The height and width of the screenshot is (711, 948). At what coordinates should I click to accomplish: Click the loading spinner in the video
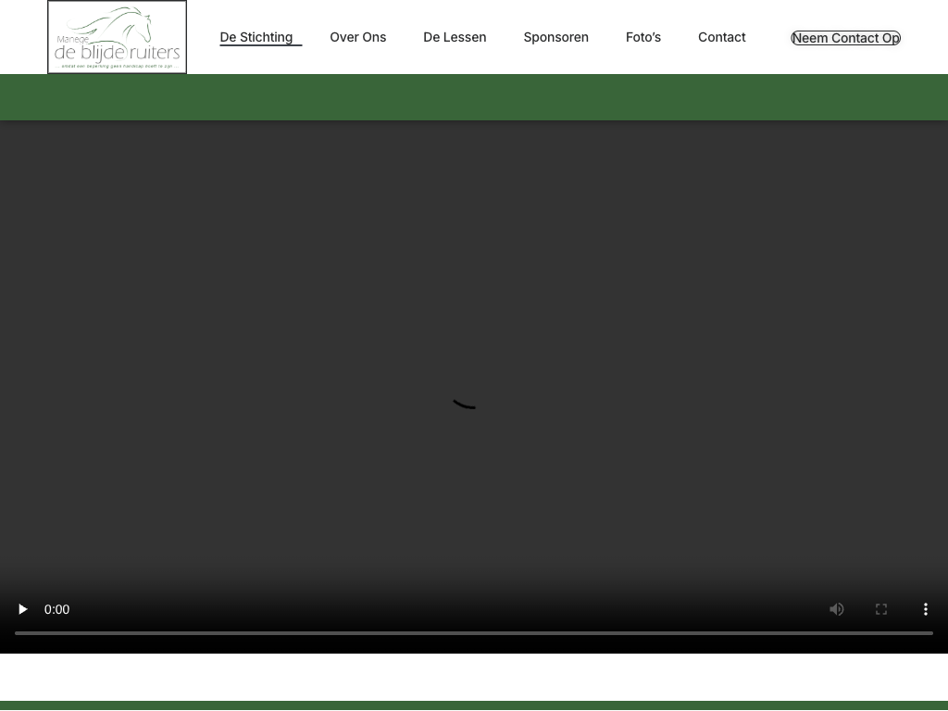[464, 405]
